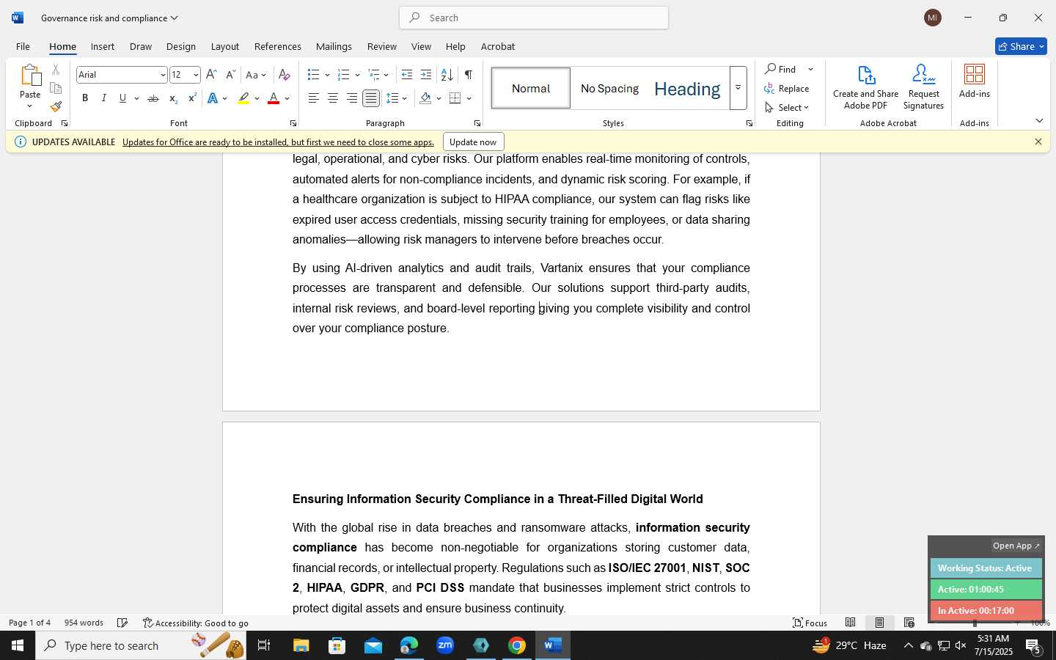Open font size 12 dropdown
The width and height of the screenshot is (1056, 660).
[196, 75]
